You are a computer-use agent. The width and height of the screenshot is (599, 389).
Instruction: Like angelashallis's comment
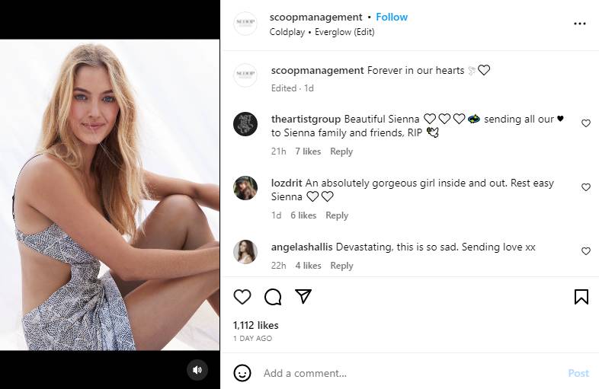pyautogui.click(x=586, y=251)
